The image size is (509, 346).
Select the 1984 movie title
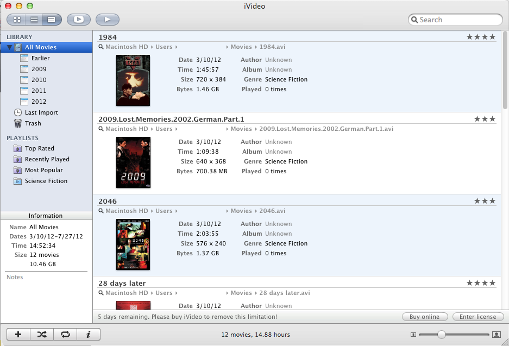108,37
